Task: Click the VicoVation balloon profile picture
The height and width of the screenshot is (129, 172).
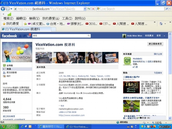Action: click(x=17, y=52)
